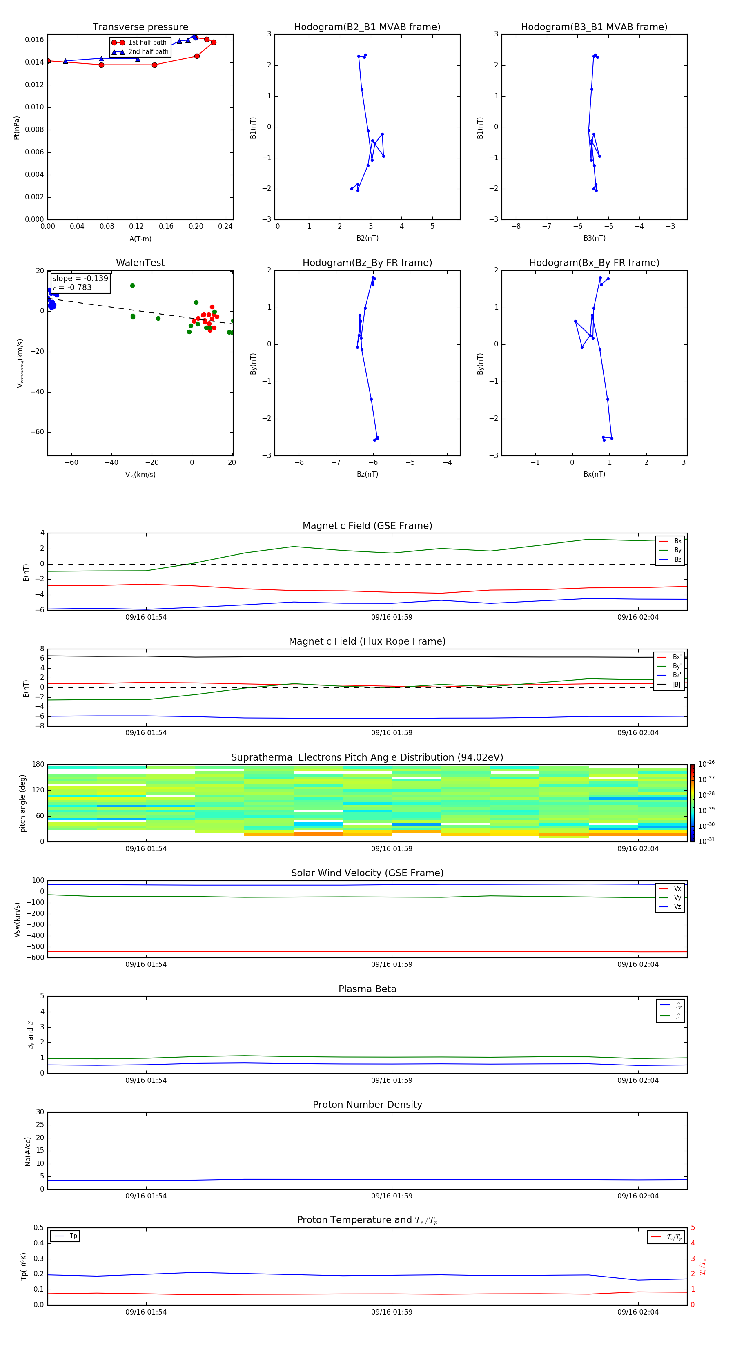Click the "Hodogram(Bx_By FR frame)" title
Screen dimensions: 735x1348
pos(594,263)
